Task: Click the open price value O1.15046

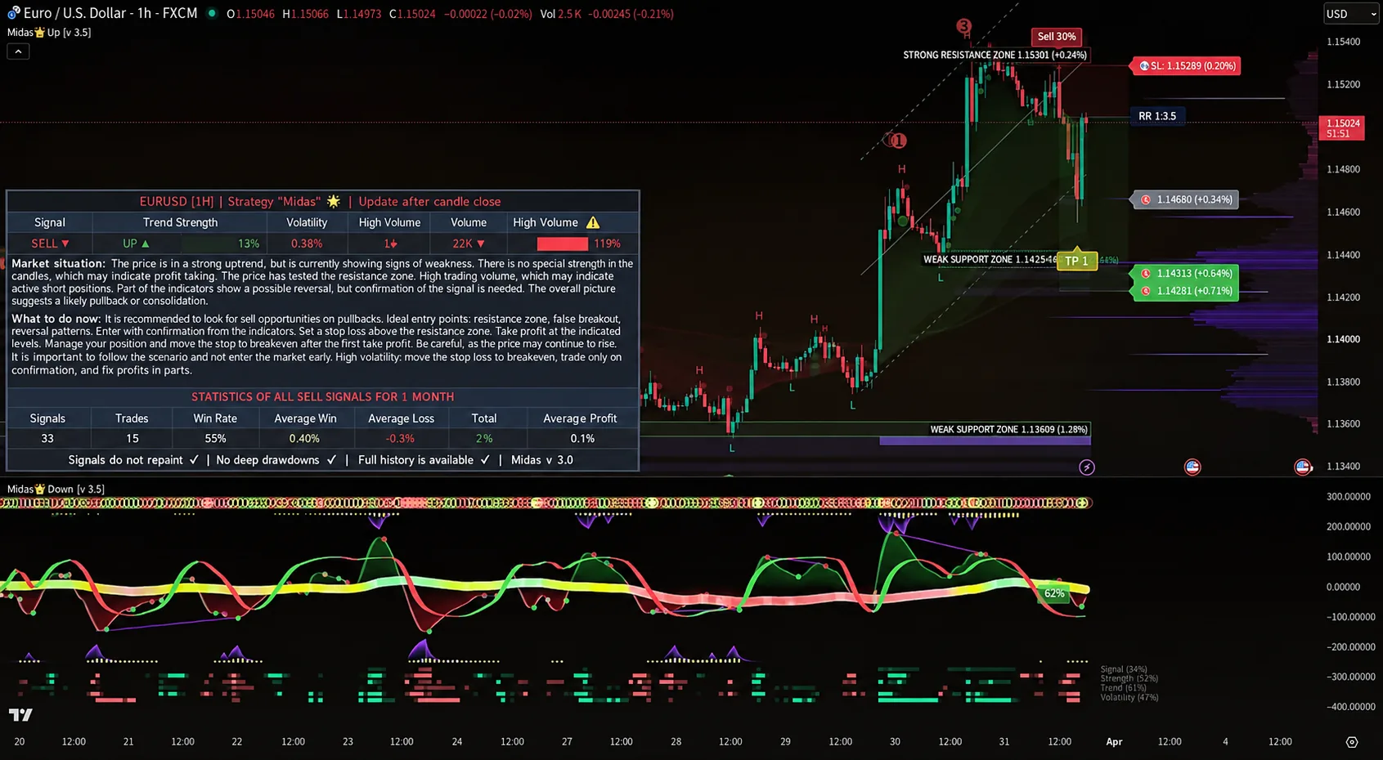Action: click(250, 14)
